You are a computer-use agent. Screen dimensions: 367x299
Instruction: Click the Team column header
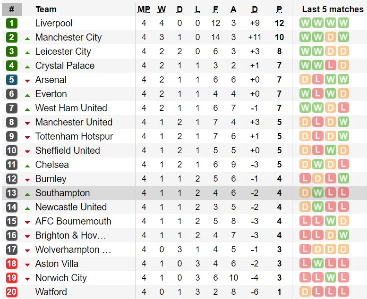click(x=46, y=9)
